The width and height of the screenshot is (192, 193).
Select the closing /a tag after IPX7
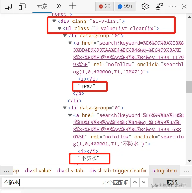pos(79,94)
